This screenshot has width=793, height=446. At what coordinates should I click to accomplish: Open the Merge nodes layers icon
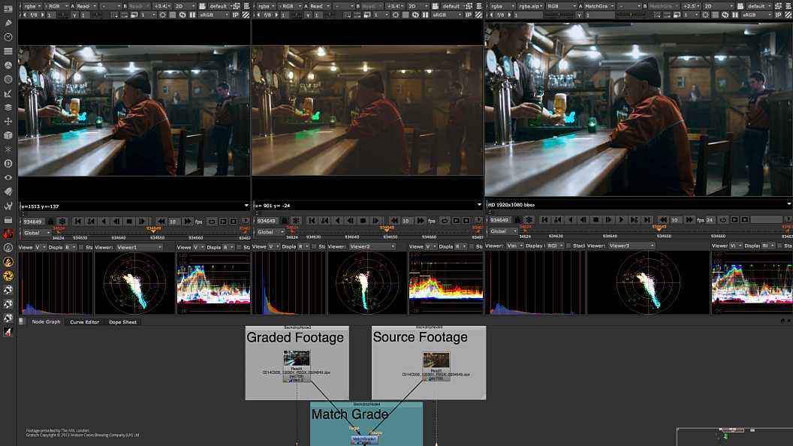[8, 107]
